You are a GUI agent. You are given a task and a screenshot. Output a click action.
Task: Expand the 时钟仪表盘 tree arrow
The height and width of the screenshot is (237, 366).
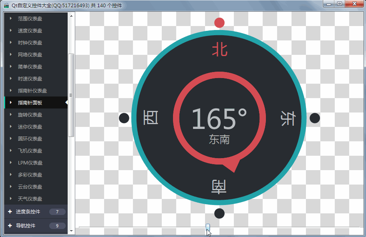11,42
